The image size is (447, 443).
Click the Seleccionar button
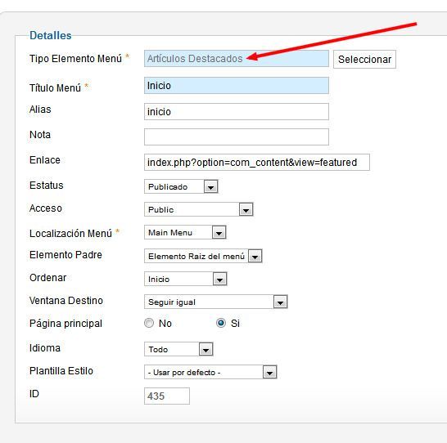(364, 59)
